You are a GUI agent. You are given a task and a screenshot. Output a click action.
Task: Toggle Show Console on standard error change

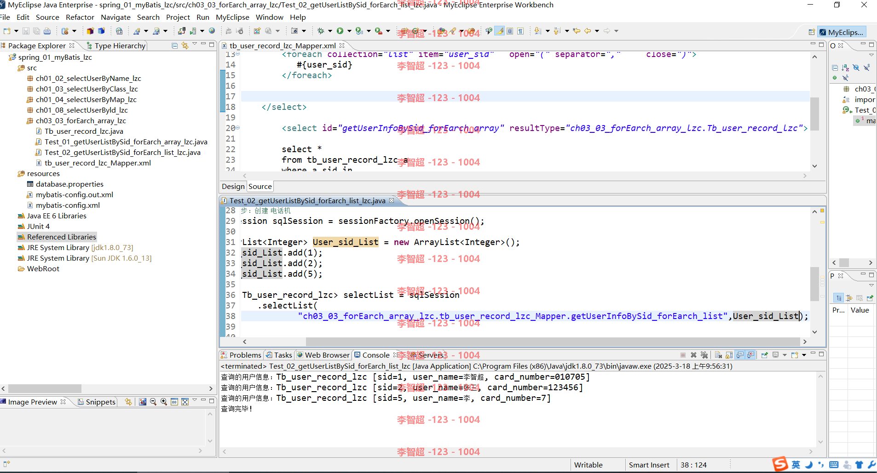click(x=751, y=355)
